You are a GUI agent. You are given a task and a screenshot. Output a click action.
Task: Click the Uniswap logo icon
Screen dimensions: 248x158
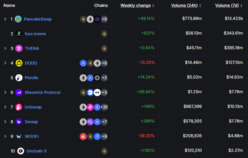(x=19, y=107)
